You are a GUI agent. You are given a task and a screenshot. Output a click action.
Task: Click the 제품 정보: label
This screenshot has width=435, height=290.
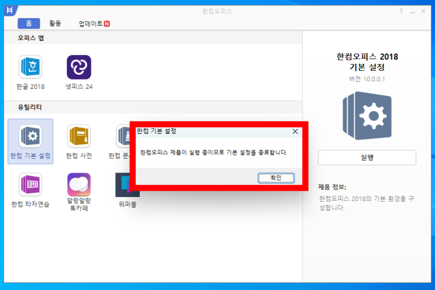[x=332, y=187]
